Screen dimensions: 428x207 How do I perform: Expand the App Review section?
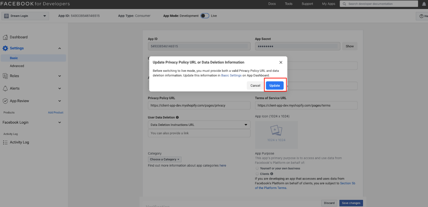60,101
